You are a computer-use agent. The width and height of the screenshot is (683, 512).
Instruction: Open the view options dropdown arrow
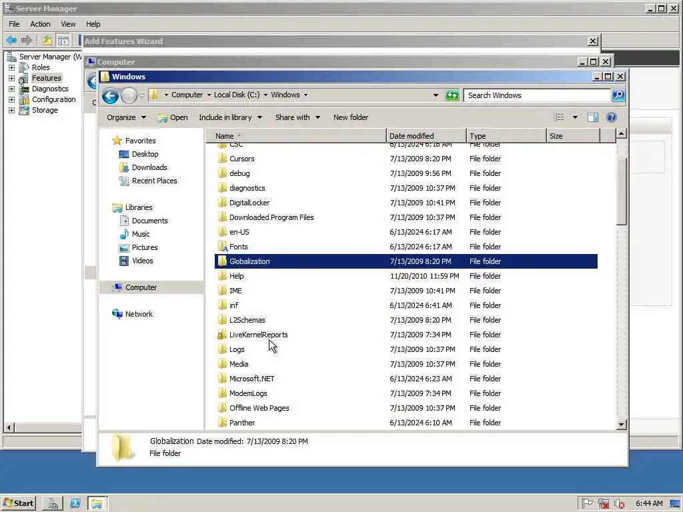575,117
